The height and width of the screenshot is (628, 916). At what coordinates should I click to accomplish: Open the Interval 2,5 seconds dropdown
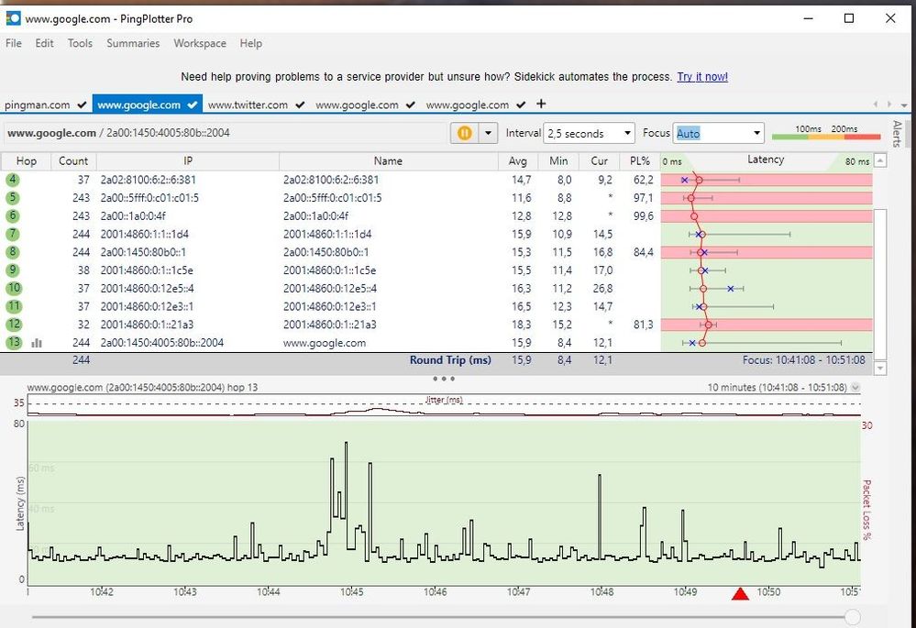click(589, 133)
